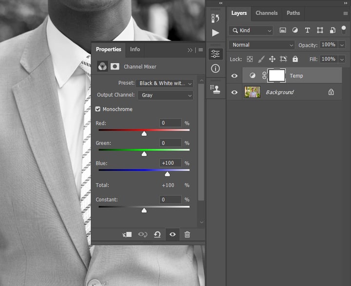Open the Opacity slider dropdown
The image size is (351, 286).
click(x=342, y=45)
